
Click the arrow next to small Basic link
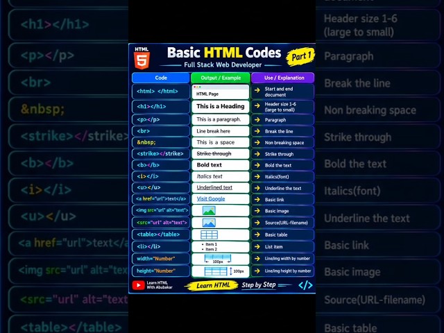(x=257, y=199)
